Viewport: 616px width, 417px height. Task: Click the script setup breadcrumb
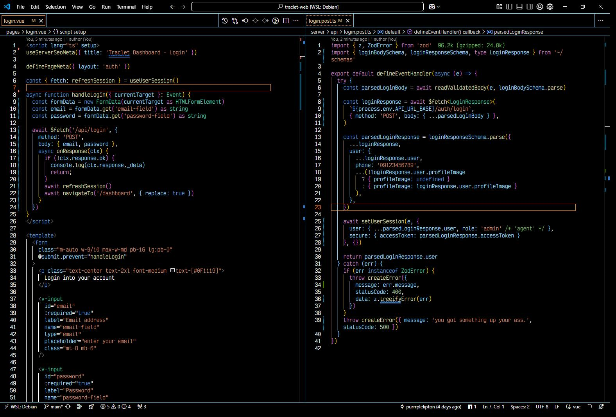tap(69, 32)
